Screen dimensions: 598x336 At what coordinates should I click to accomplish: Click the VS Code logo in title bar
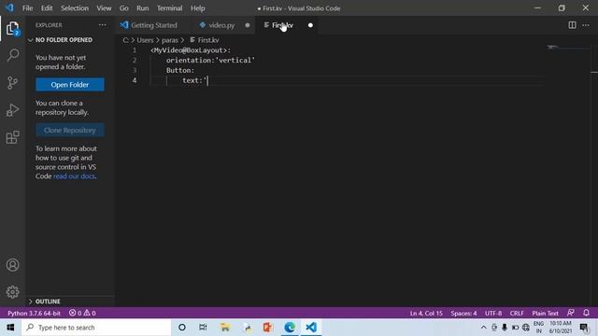9,7
